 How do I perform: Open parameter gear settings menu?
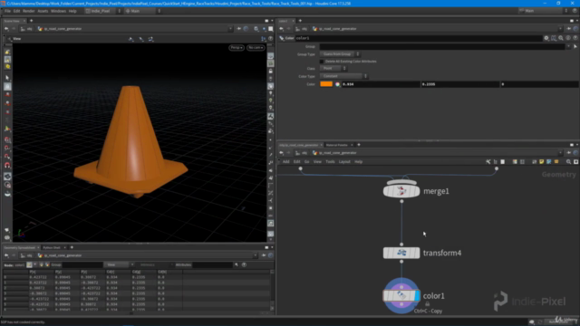(546, 38)
